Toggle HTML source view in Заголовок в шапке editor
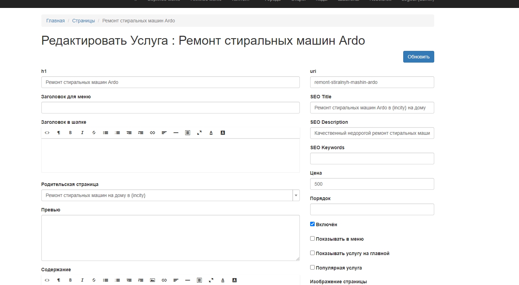 (47, 133)
